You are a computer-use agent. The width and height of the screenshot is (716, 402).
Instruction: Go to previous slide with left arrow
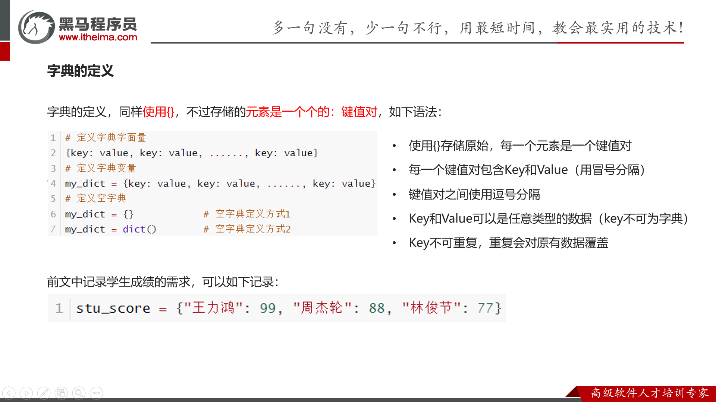[x=9, y=393]
